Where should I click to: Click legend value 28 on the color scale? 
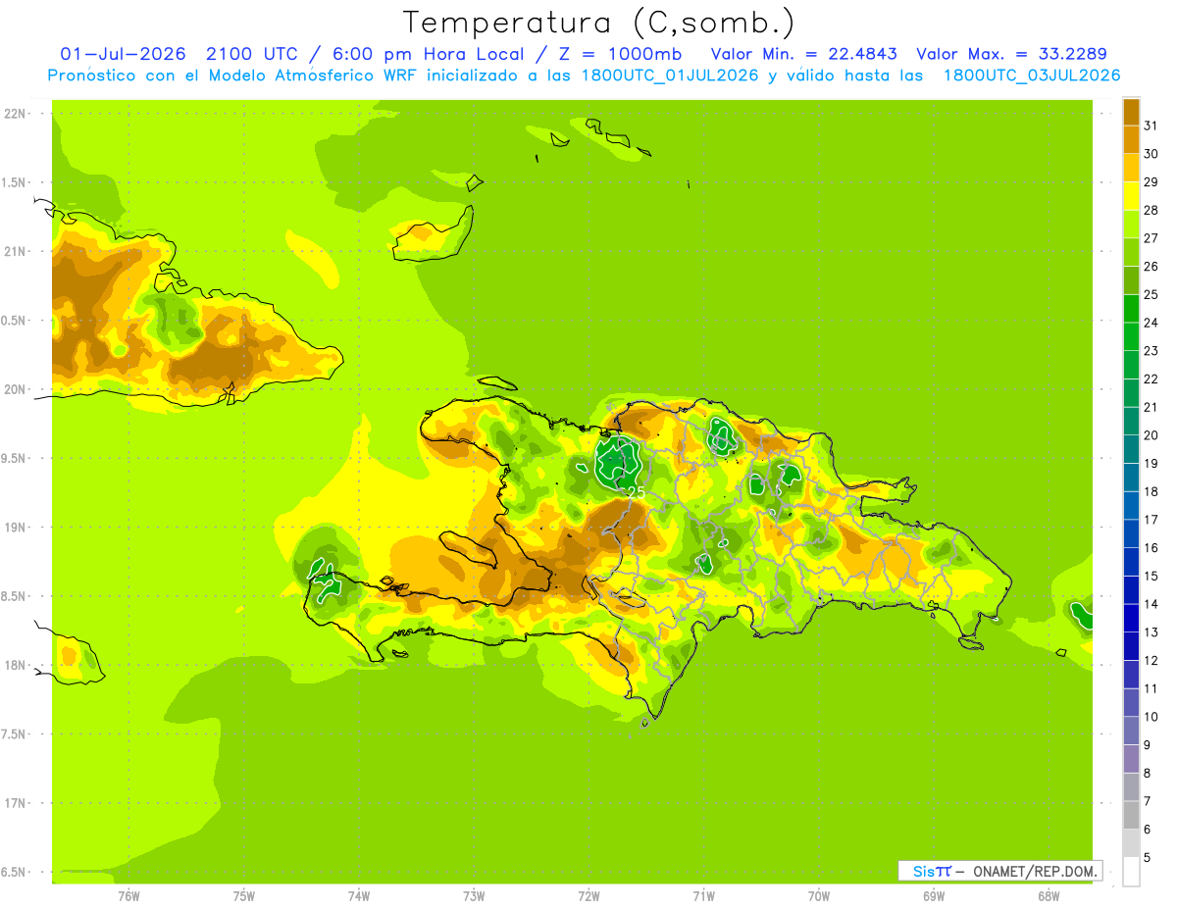tap(1151, 210)
